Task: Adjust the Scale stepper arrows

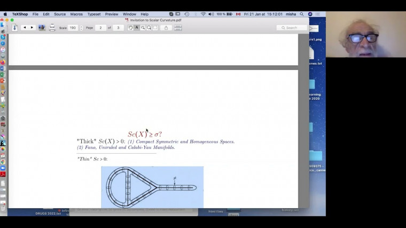Action: pos(81,28)
